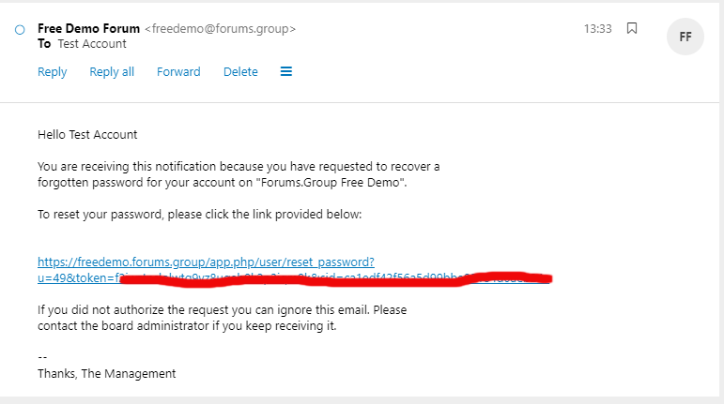Delete the password reset email
The image size is (724, 404).
click(240, 72)
